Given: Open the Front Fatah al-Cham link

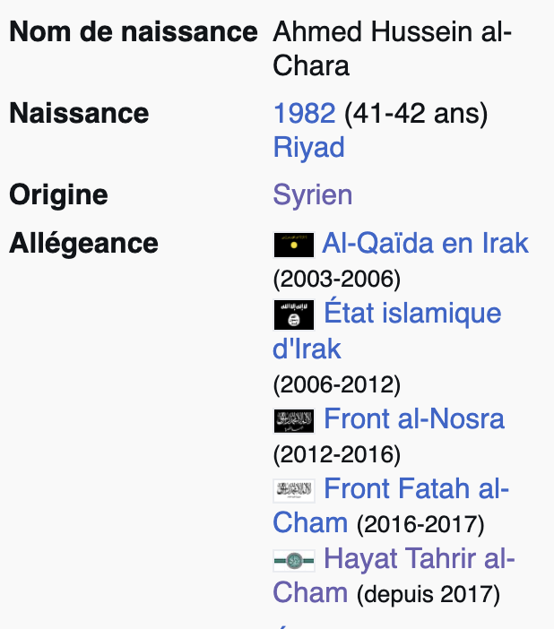Looking at the screenshot, I should click(416, 488).
